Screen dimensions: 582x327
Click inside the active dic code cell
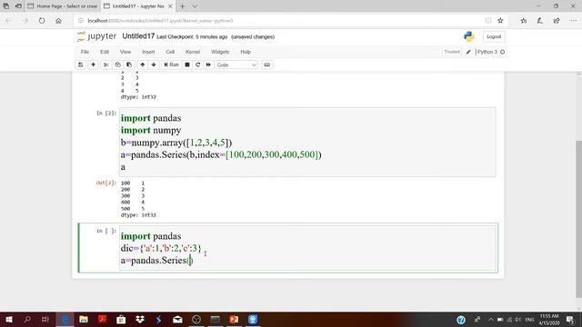coord(307,248)
